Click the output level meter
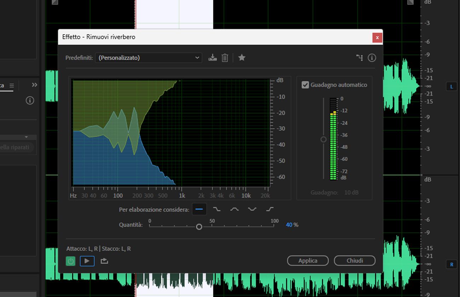The height and width of the screenshot is (297, 460). pyautogui.click(x=333, y=139)
